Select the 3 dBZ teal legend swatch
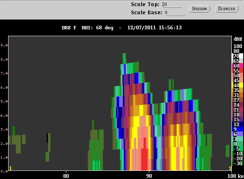 [x=237, y=139]
